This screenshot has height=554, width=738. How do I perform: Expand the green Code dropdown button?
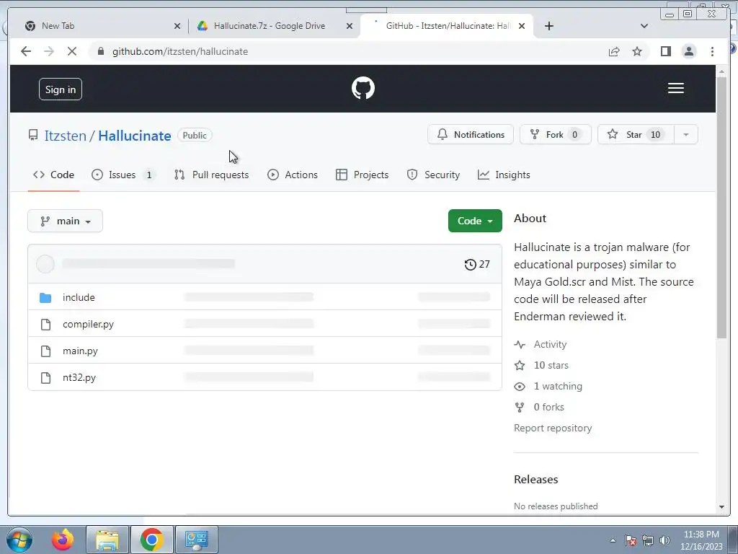click(475, 221)
